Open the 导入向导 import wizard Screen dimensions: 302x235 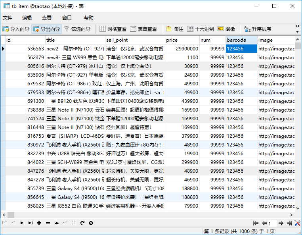tap(16, 29)
